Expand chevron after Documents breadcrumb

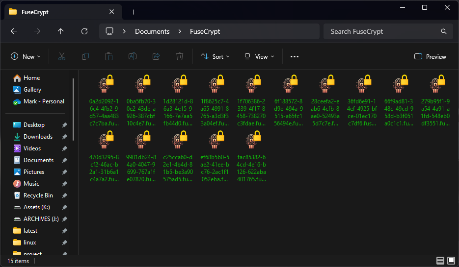click(x=180, y=31)
